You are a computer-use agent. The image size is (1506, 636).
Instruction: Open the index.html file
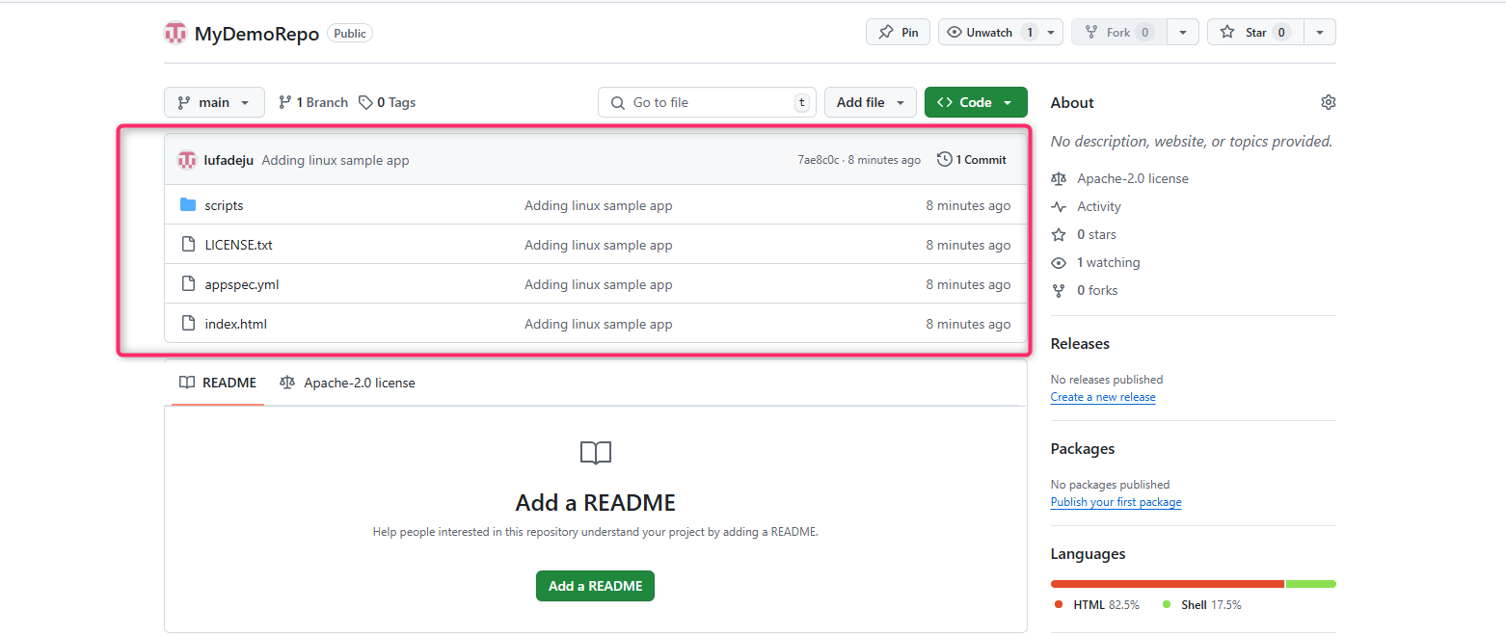click(x=235, y=324)
